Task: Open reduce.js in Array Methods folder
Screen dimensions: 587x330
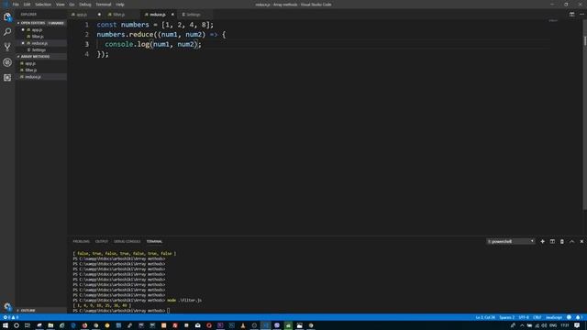Action: (41, 77)
